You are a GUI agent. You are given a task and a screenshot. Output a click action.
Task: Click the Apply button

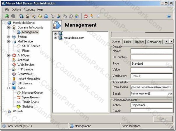point(163,119)
